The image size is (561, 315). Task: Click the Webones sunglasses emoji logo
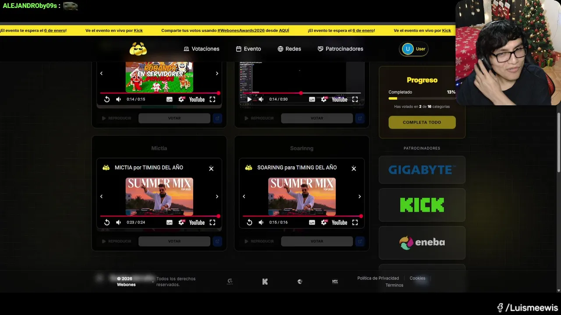pos(138,49)
